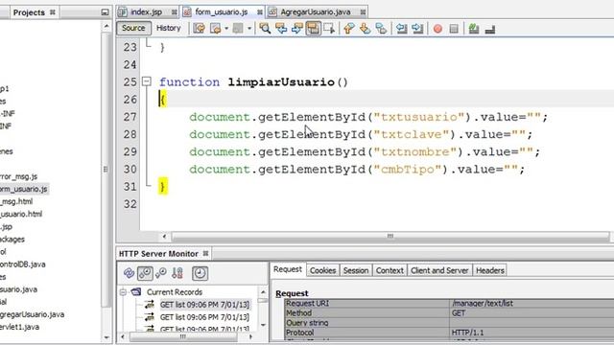Viewport: 614px width, 345px height.
Task: Click the Method row label
Action: point(298,313)
